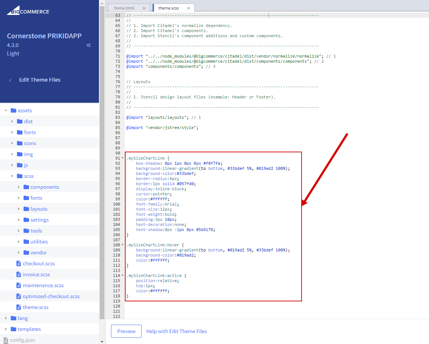Collapse the sidebar with the double chevron
The image size is (429, 344).
[89, 45]
